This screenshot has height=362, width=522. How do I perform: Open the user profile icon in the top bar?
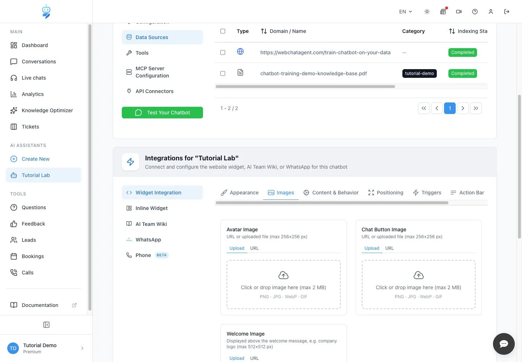[x=491, y=12]
